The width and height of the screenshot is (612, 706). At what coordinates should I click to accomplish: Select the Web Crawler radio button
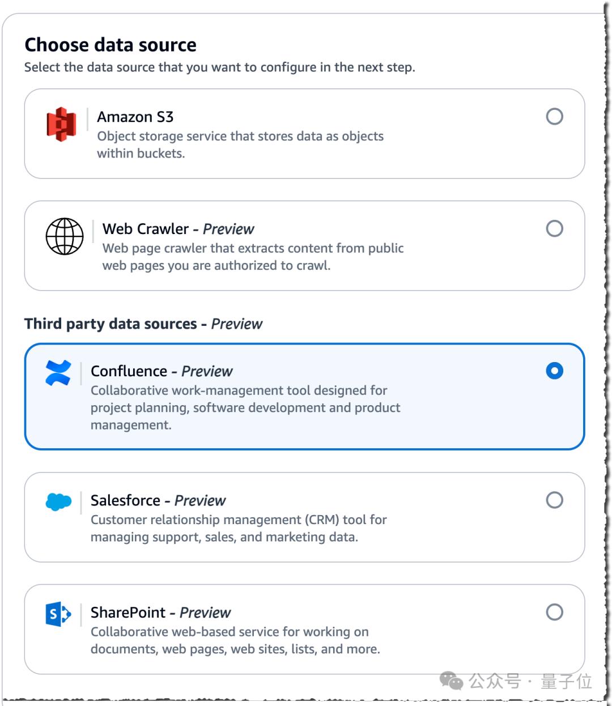554,228
